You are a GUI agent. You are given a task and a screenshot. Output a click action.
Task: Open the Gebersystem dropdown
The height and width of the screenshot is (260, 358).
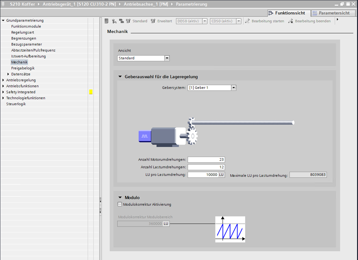click(233, 88)
